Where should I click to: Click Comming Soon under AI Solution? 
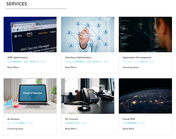tap(15, 129)
